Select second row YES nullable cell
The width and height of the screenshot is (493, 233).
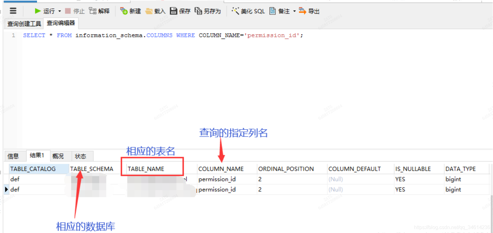pyautogui.click(x=419, y=189)
